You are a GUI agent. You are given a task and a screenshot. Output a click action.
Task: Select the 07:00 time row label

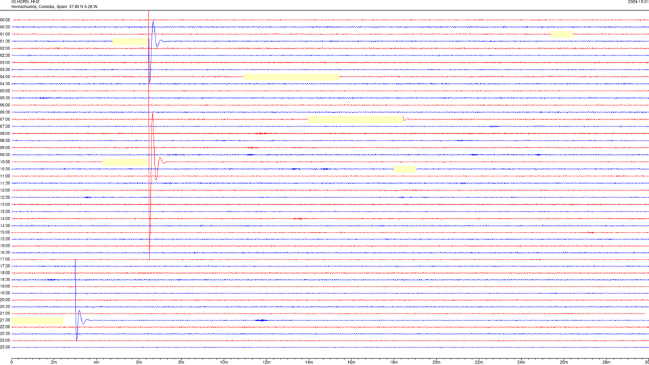[5, 119]
